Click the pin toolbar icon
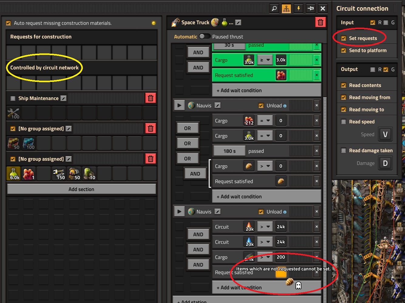 [311, 8]
